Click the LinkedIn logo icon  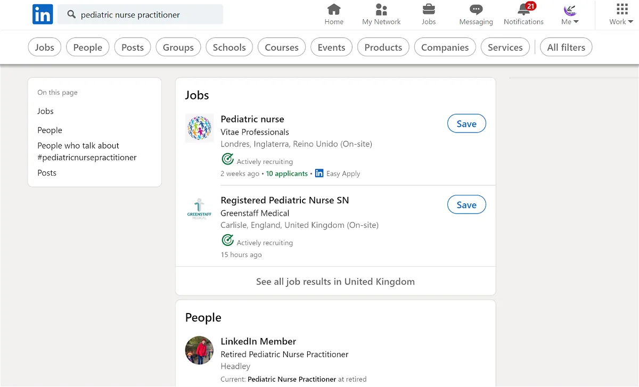(x=43, y=14)
